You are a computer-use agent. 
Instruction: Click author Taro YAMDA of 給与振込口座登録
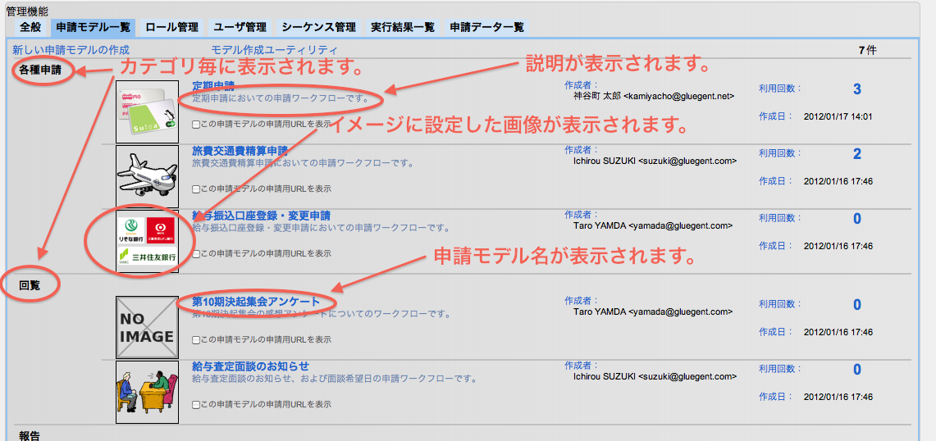[653, 225]
